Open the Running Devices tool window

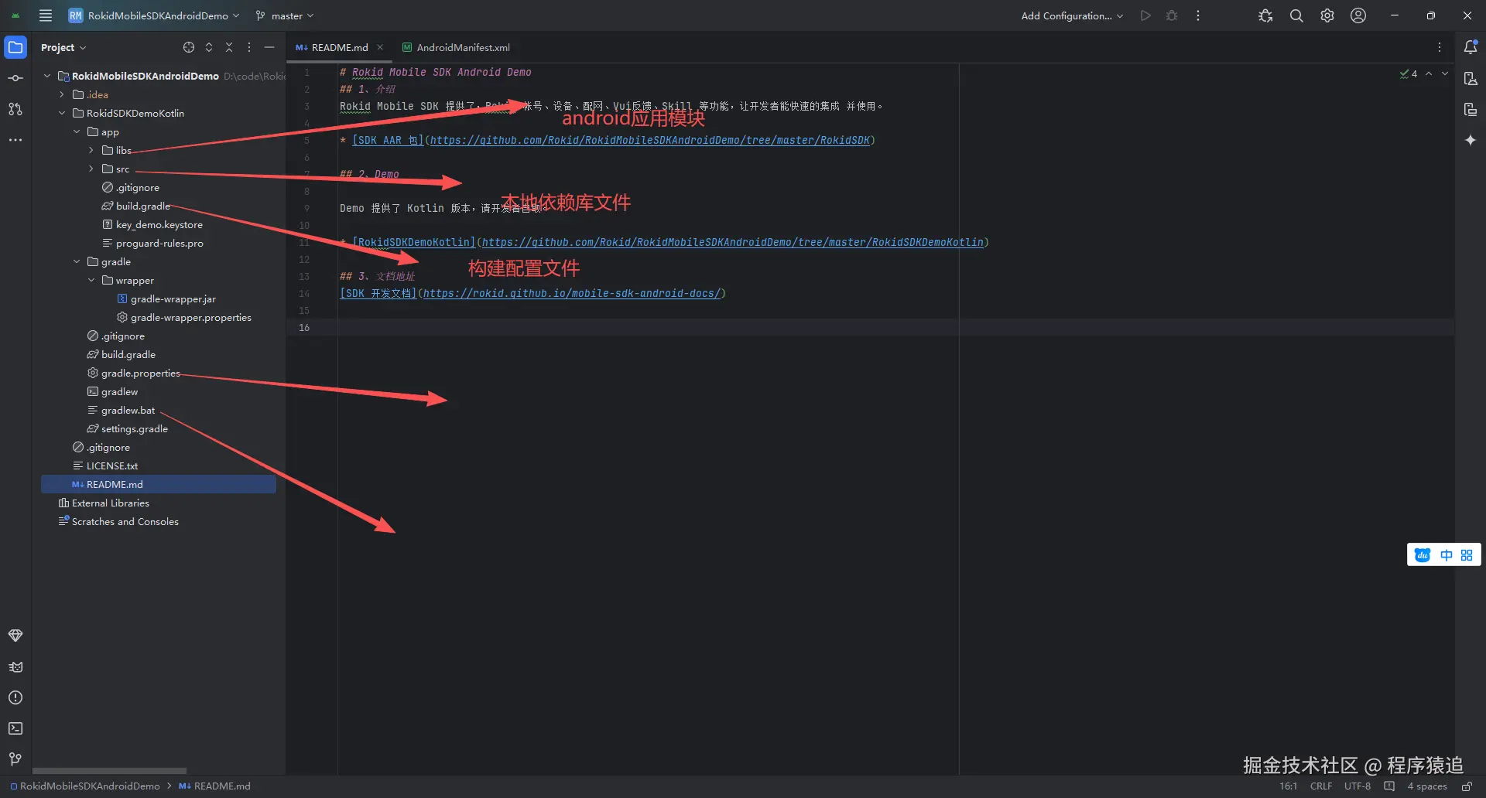(x=1471, y=109)
